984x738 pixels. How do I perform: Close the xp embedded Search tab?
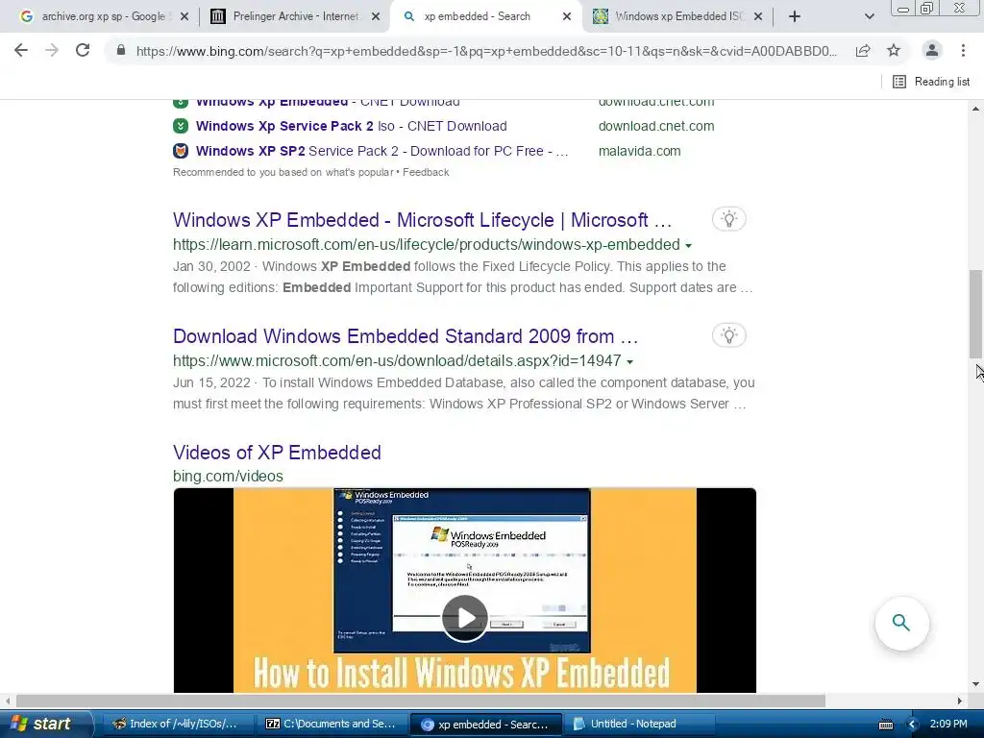pos(567,16)
